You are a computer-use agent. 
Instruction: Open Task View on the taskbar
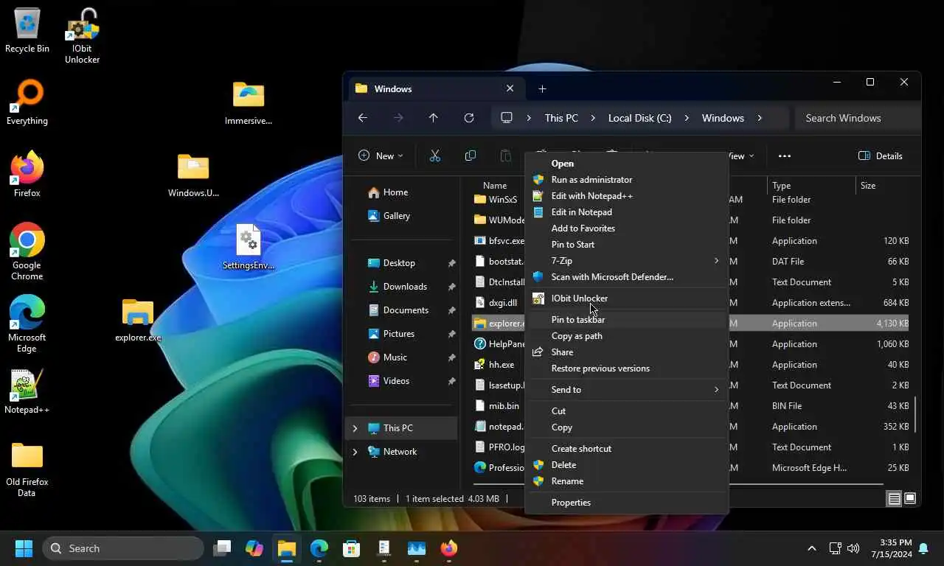click(x=222, y=548)
